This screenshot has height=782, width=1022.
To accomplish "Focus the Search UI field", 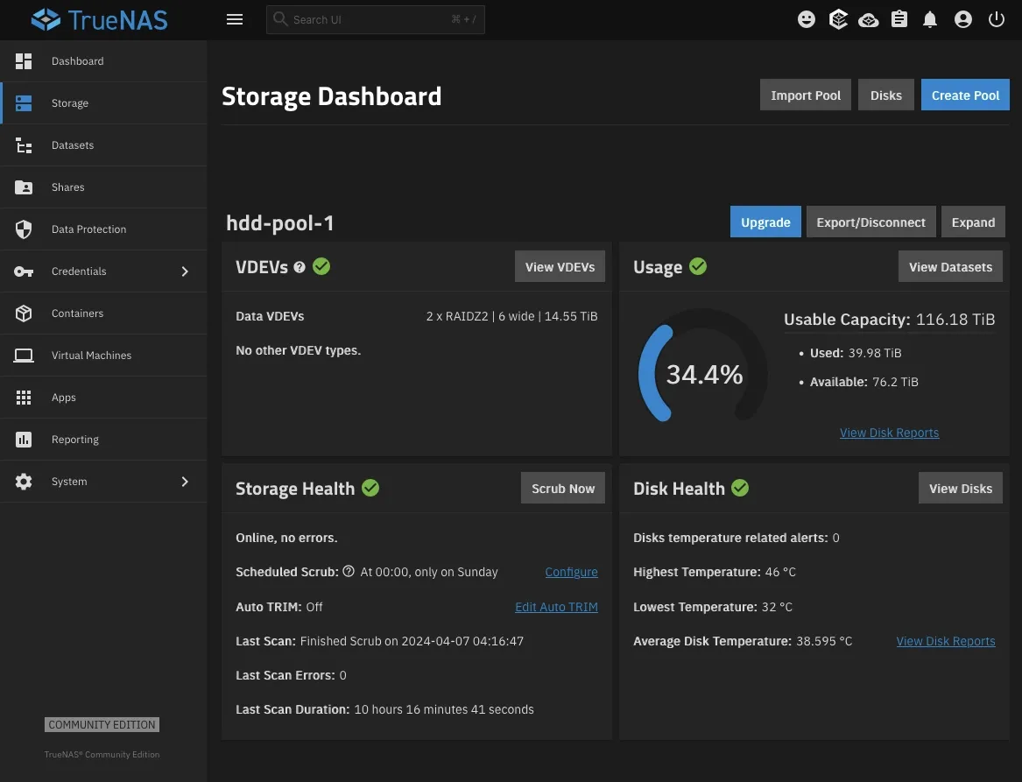I will [x=376, y=19].
